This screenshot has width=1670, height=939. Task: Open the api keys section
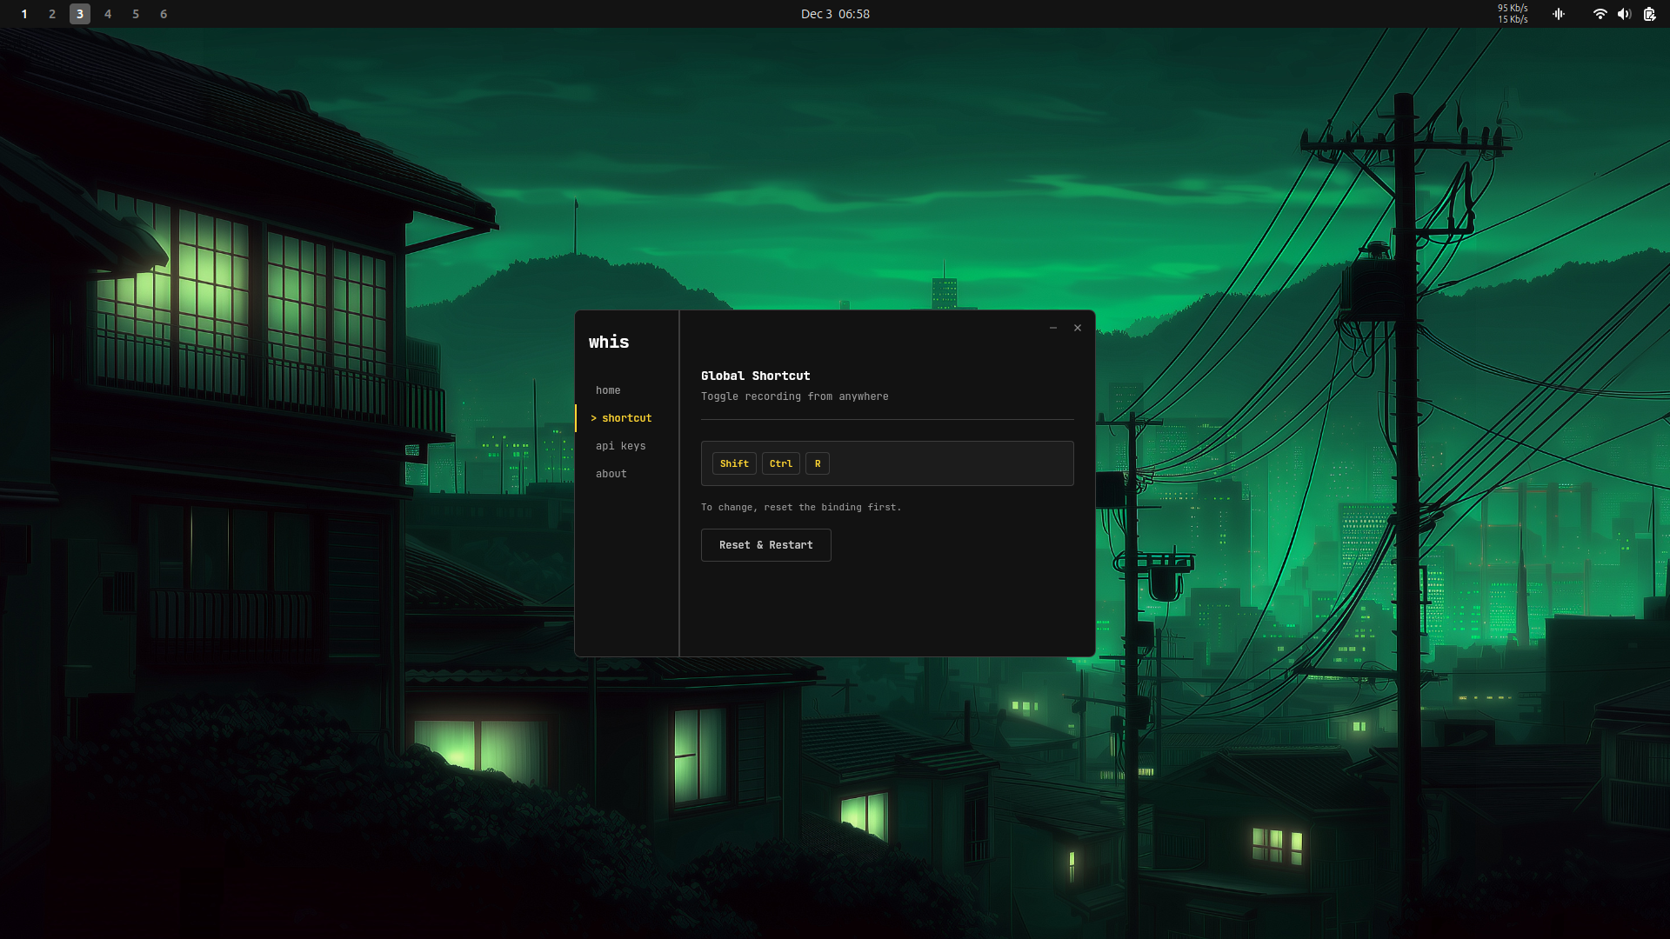point(620,445)
